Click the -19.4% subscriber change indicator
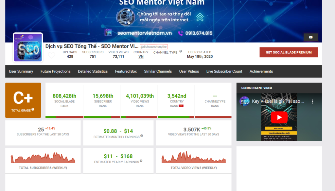The height and width of the screenshot is (191, 335). tap(50, 129)
